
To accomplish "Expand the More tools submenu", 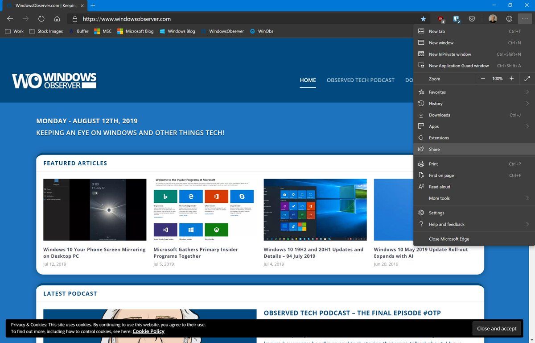I will (474, 198).
